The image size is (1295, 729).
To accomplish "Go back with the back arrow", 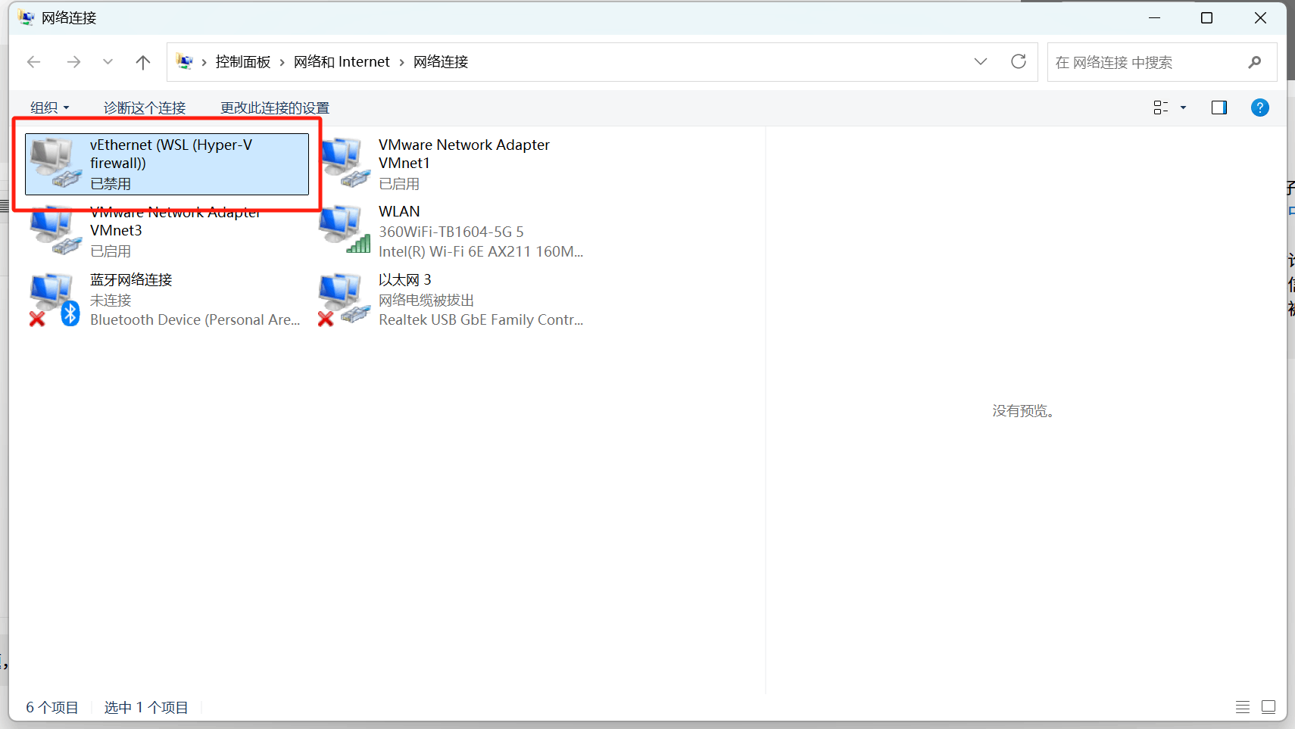I will [33, 61].
